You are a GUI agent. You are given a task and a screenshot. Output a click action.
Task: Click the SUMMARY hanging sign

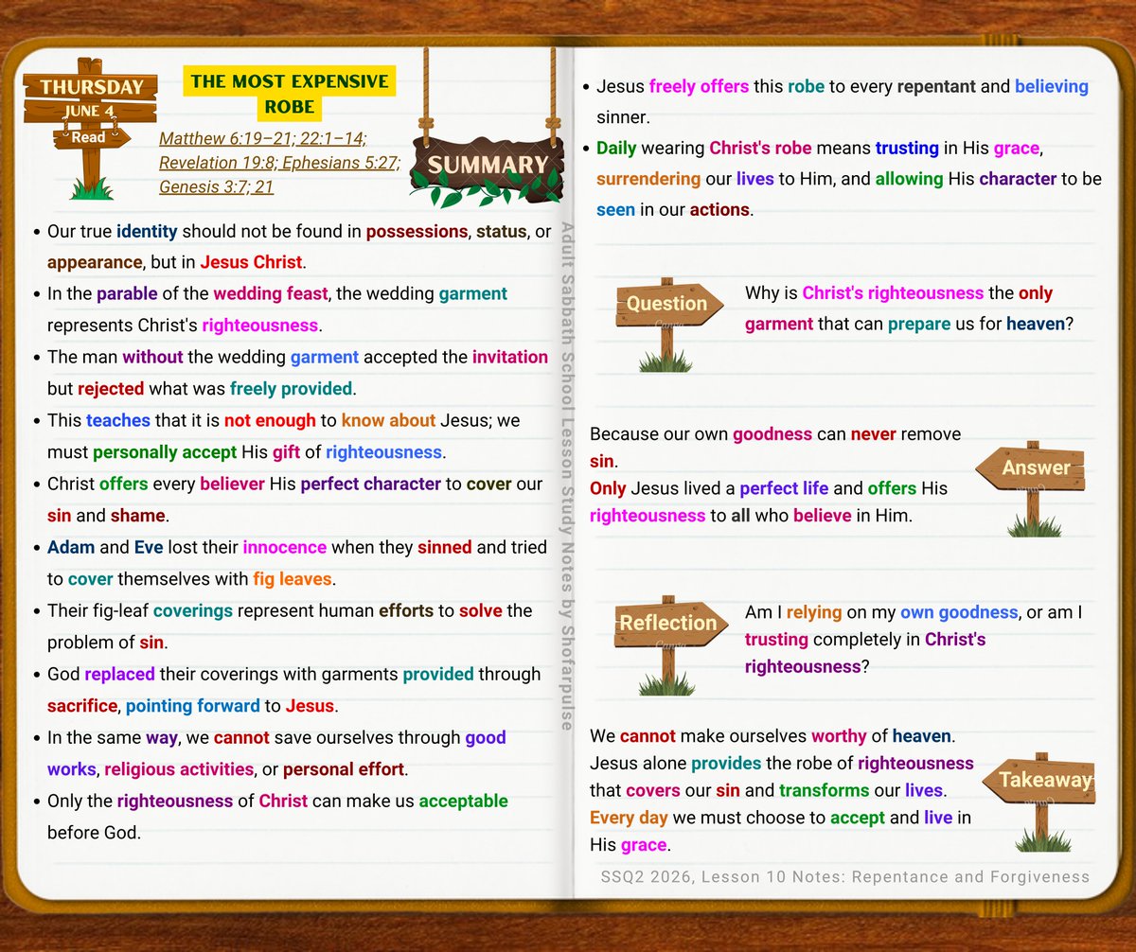click(x=487, y=165)
